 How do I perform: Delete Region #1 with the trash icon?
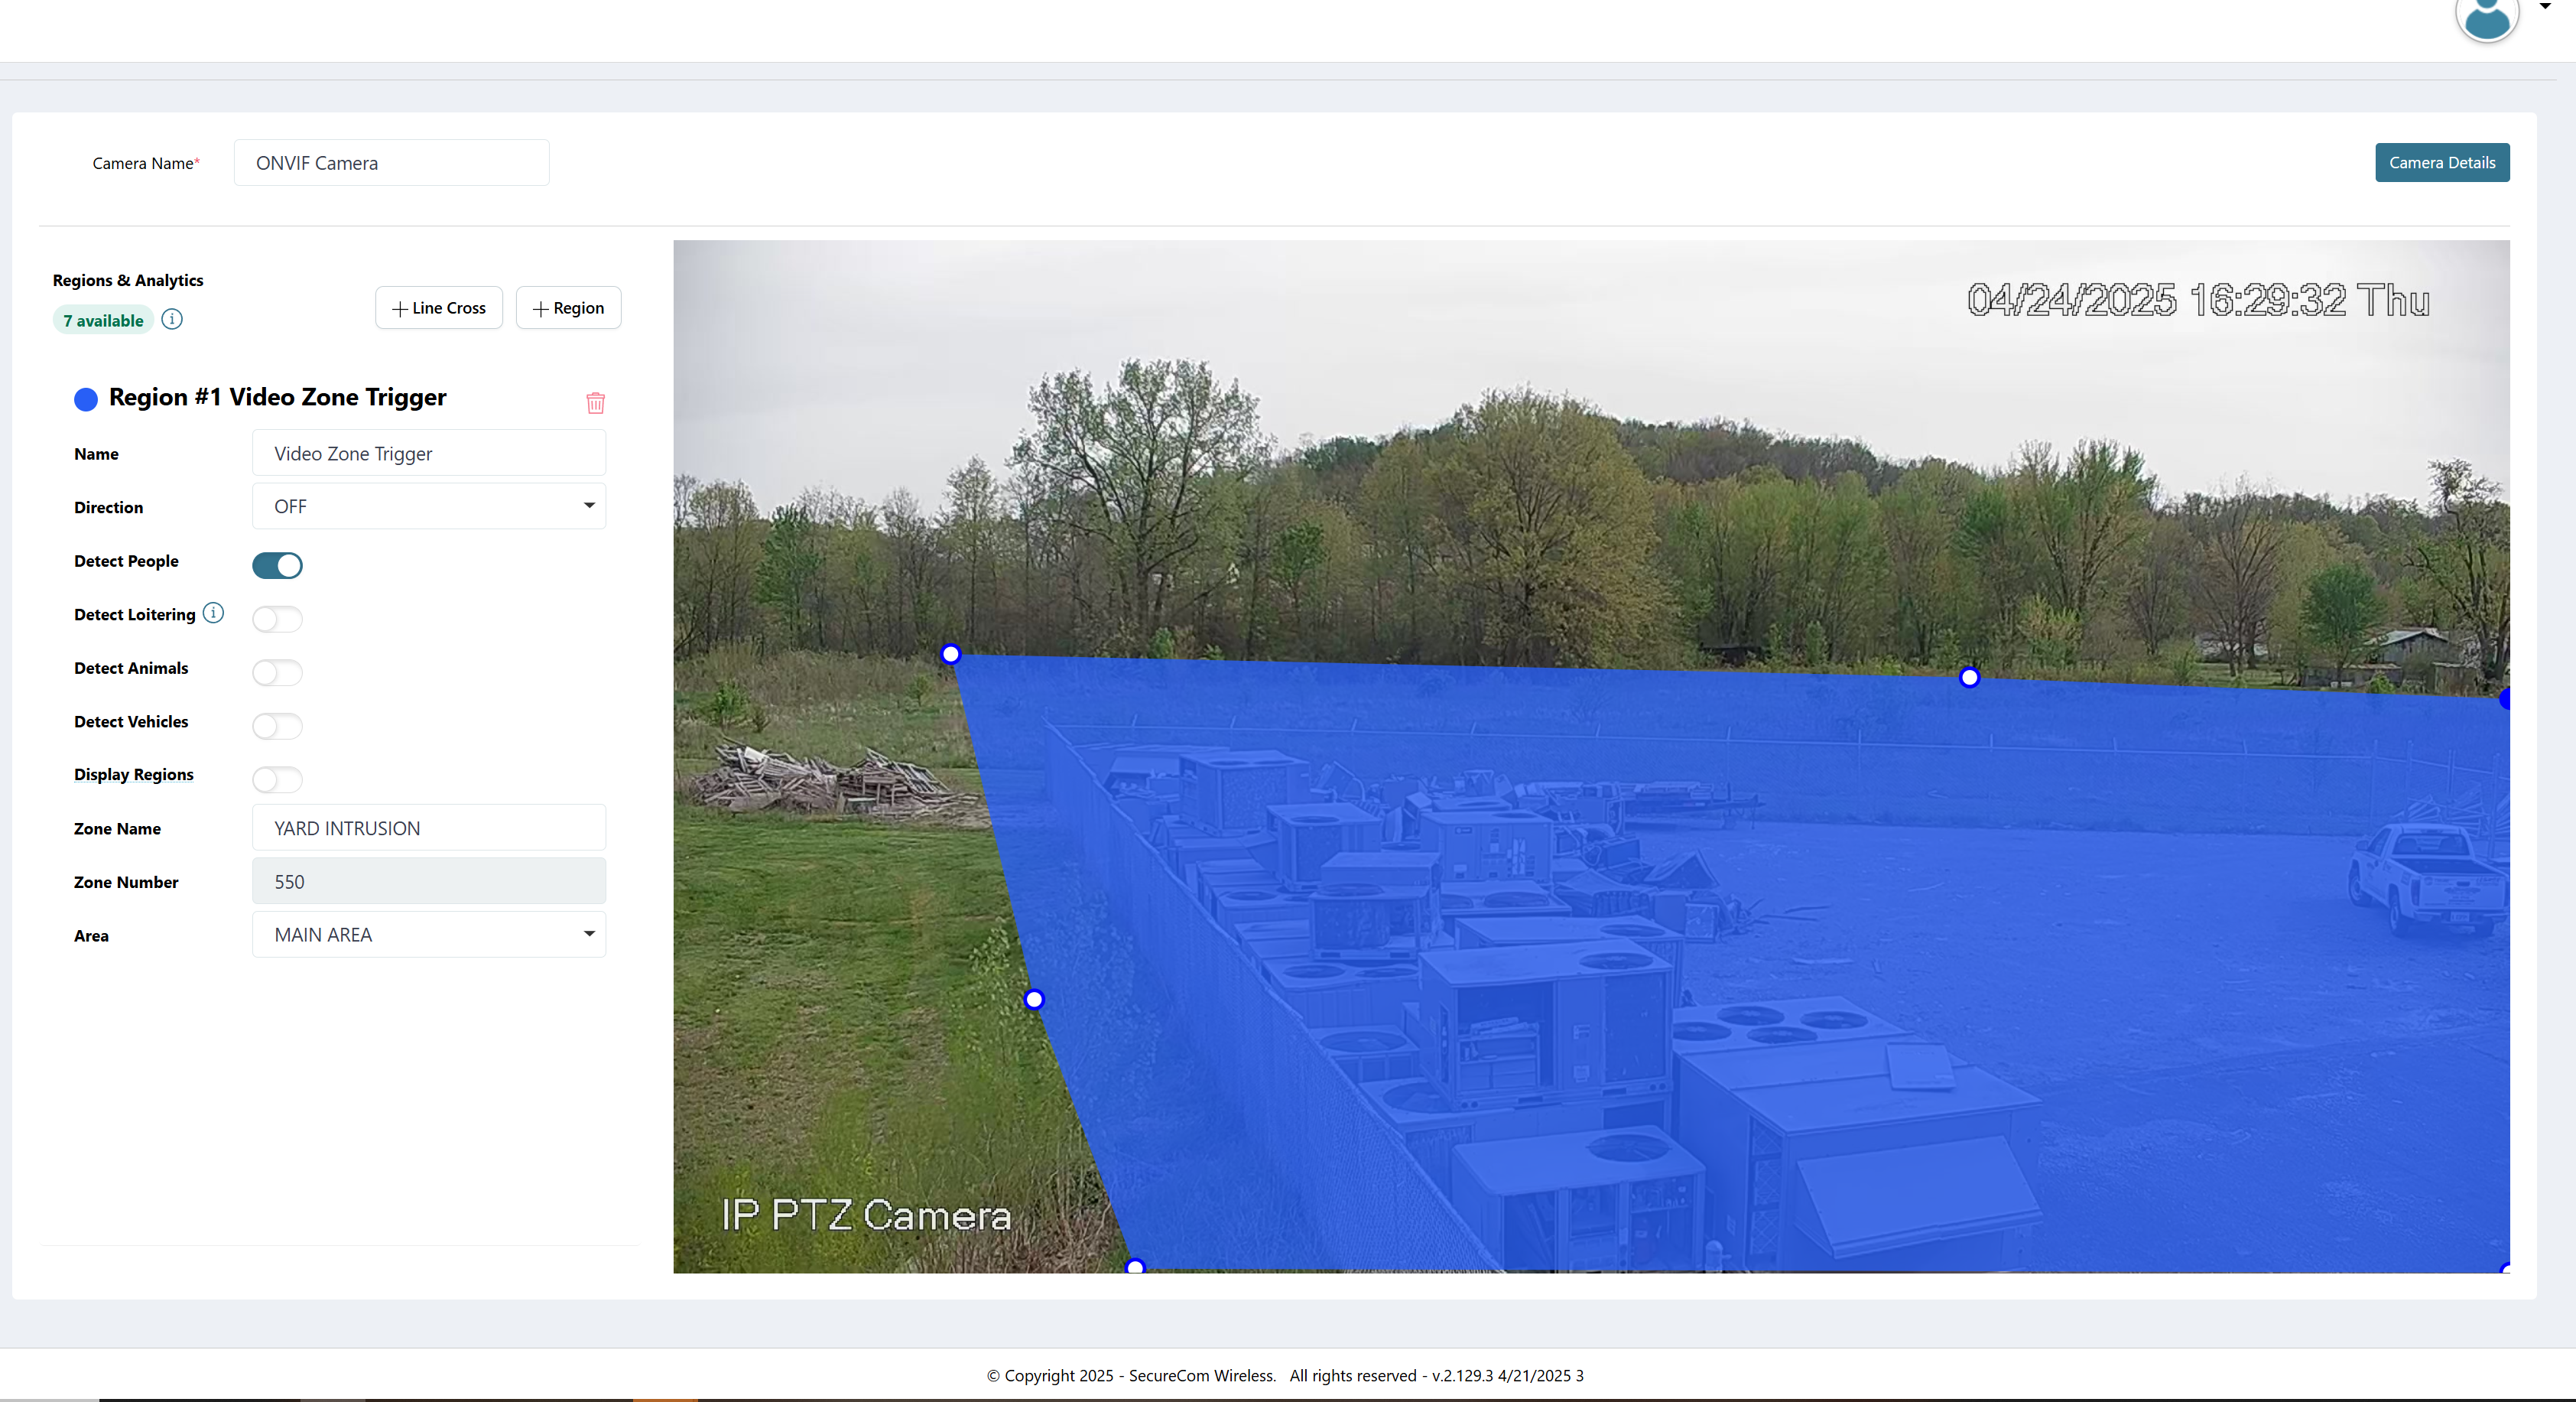[595, 402]
